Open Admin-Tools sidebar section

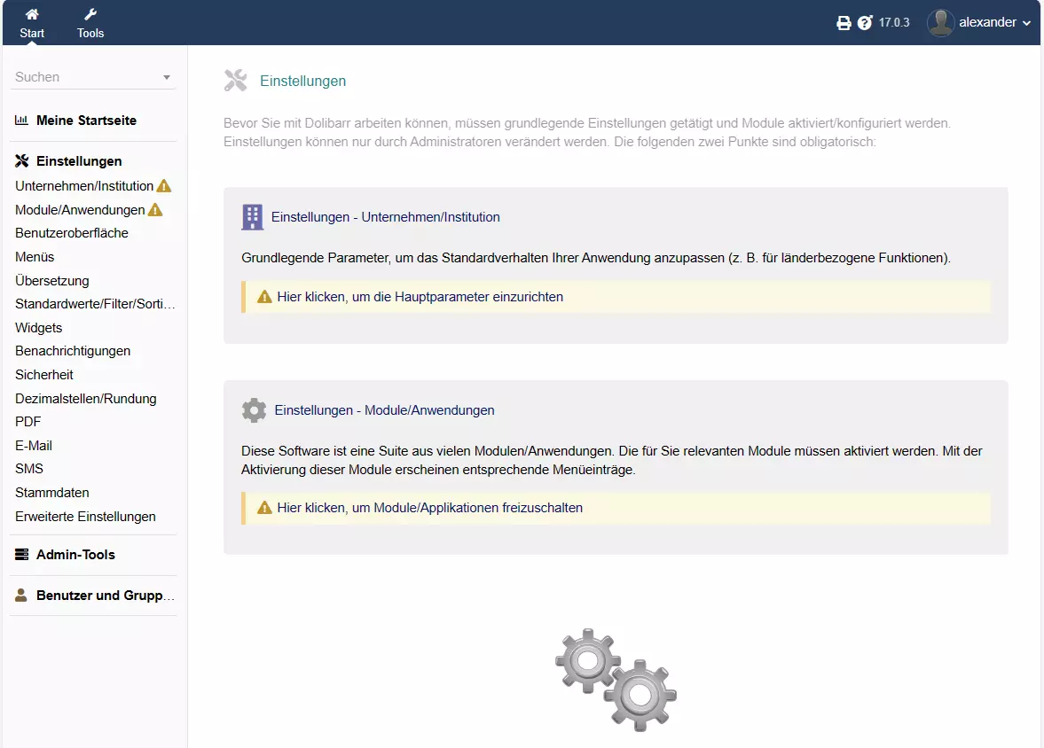76,554
